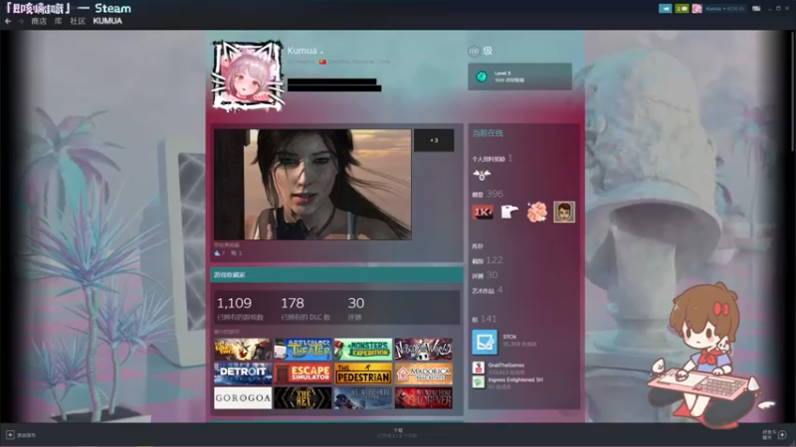Screen dimensions: 796x447
Task: Open the 游戏收藏家 showcase header
Action: [x=336, y=275]
